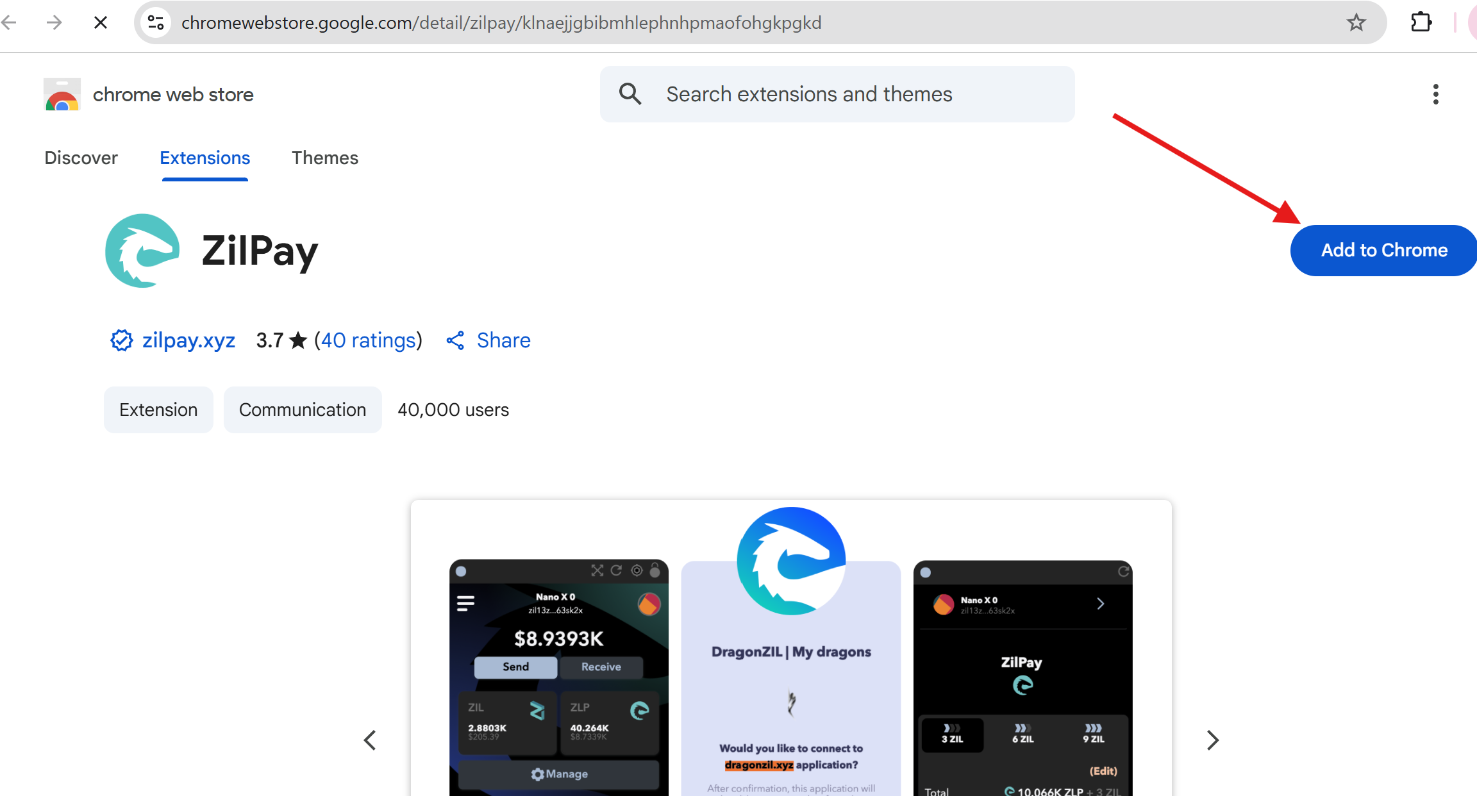Click the Add to Chrome button
The image size is (1477, 796).
pos(1383,251)
